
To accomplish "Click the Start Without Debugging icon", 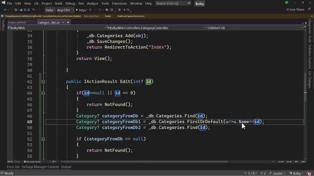I will point(90,10).
